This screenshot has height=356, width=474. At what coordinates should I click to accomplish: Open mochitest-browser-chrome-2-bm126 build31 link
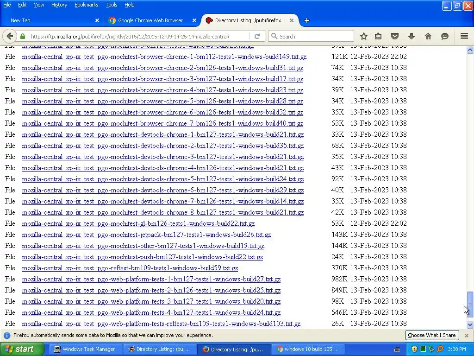162,68
